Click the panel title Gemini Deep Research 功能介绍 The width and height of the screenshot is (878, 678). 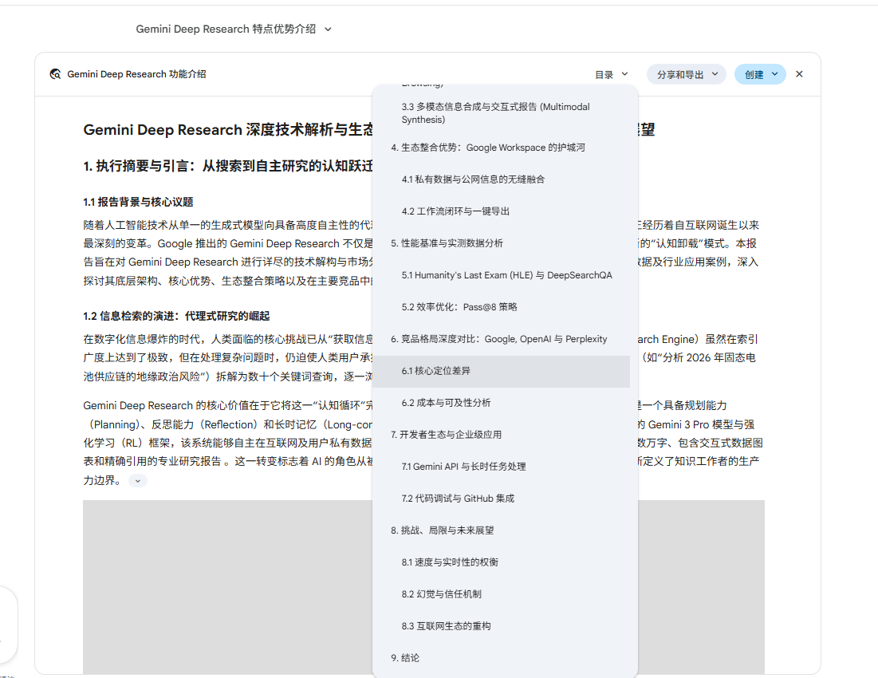[x=136, y=74]
